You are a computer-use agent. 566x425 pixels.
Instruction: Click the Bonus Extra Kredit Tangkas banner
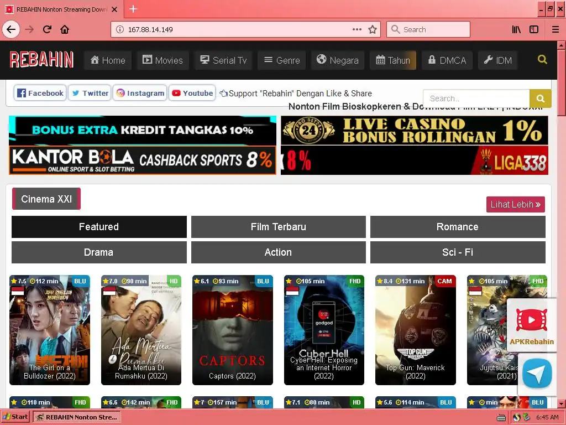(143, 130)
